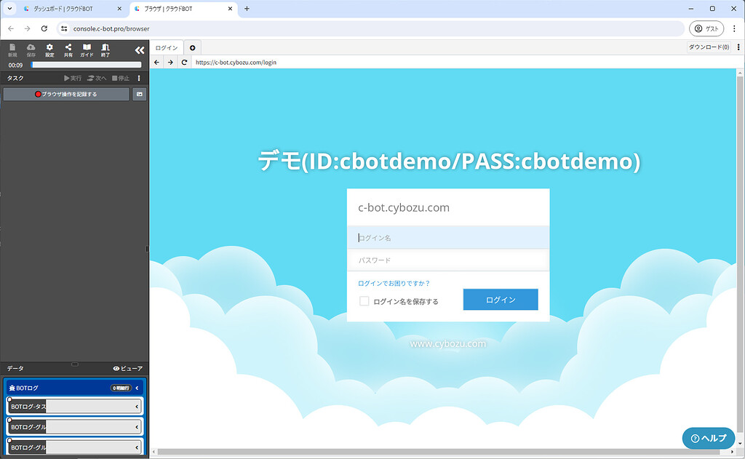Check the ログイン名を保存する checkbox
The image size is (745, 459).
(x=364, y=301)
